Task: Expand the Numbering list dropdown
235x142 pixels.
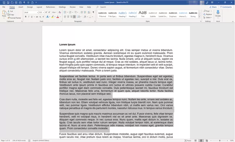Action: pyautogui.click(x=73, y=12)
